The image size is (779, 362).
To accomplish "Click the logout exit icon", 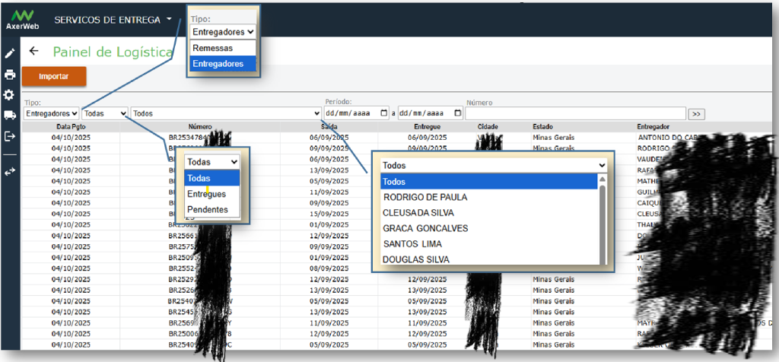I will click(x=9, y=136).
